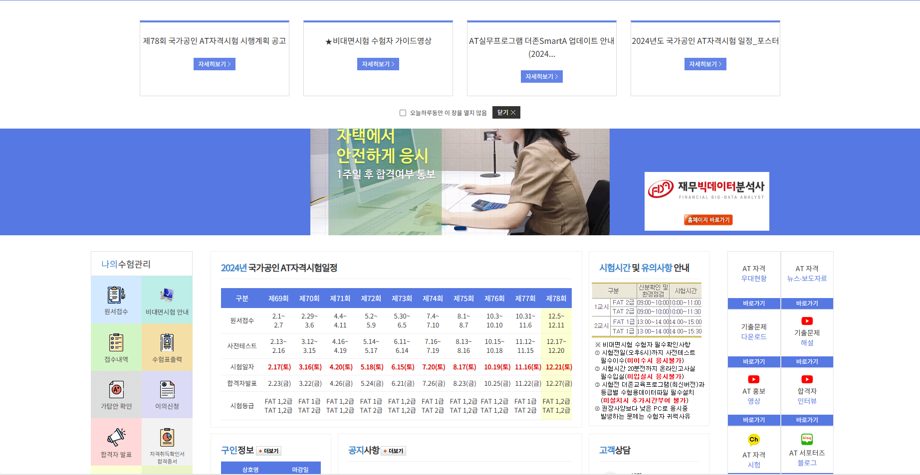Click 합격자발표 row label
920x475 pixels.
242,383
